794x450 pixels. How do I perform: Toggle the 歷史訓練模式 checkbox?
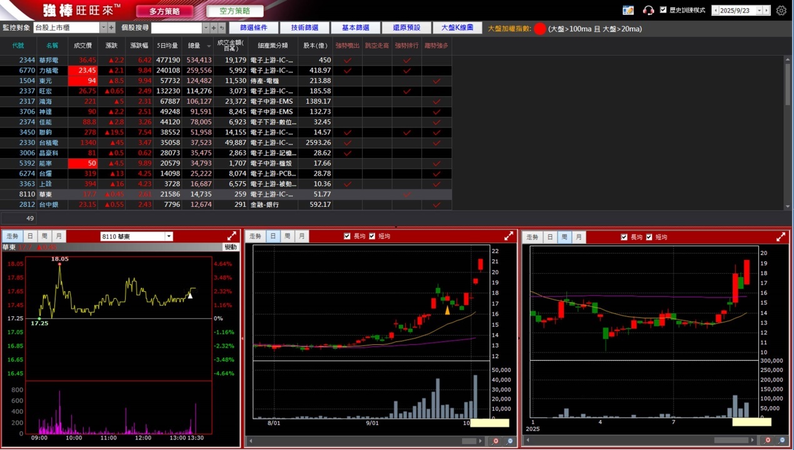663,10
